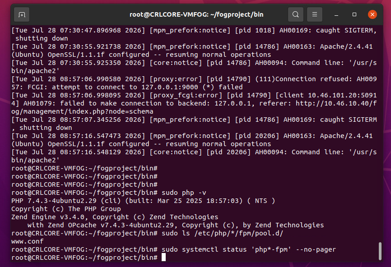Viewport: 391px width, 267px height.
Task: Click the '08:57:16.548129' timestamp
Action: click(90, 152)
